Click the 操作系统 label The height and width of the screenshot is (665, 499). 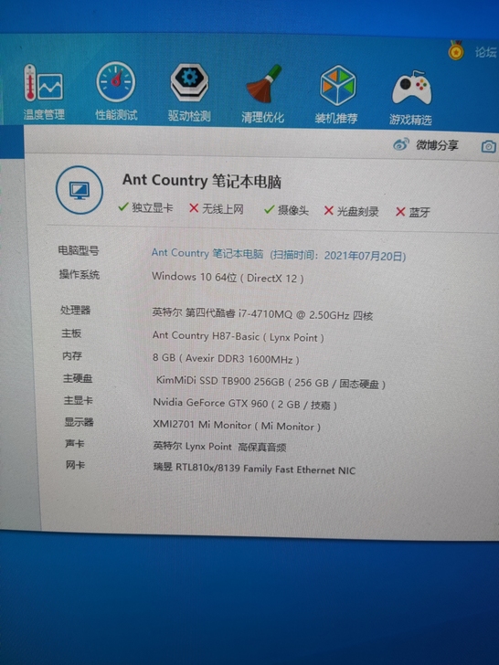(x=80, y=274)
